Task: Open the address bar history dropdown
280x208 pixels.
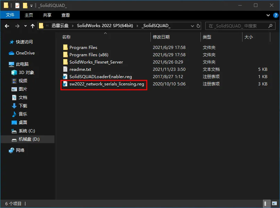Action: tap(192, 26)
